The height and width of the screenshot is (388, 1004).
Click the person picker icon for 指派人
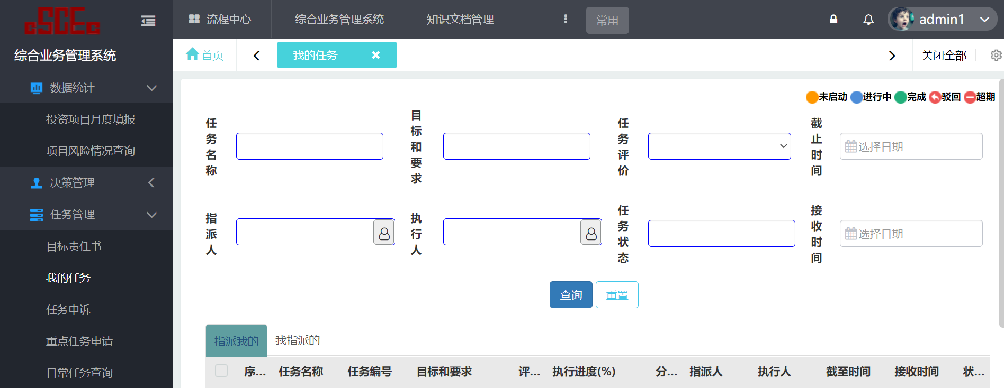(384, 233)
